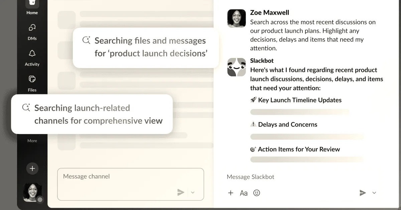
Task: Click the Slackbot name
Action: [x=262, y=61]
